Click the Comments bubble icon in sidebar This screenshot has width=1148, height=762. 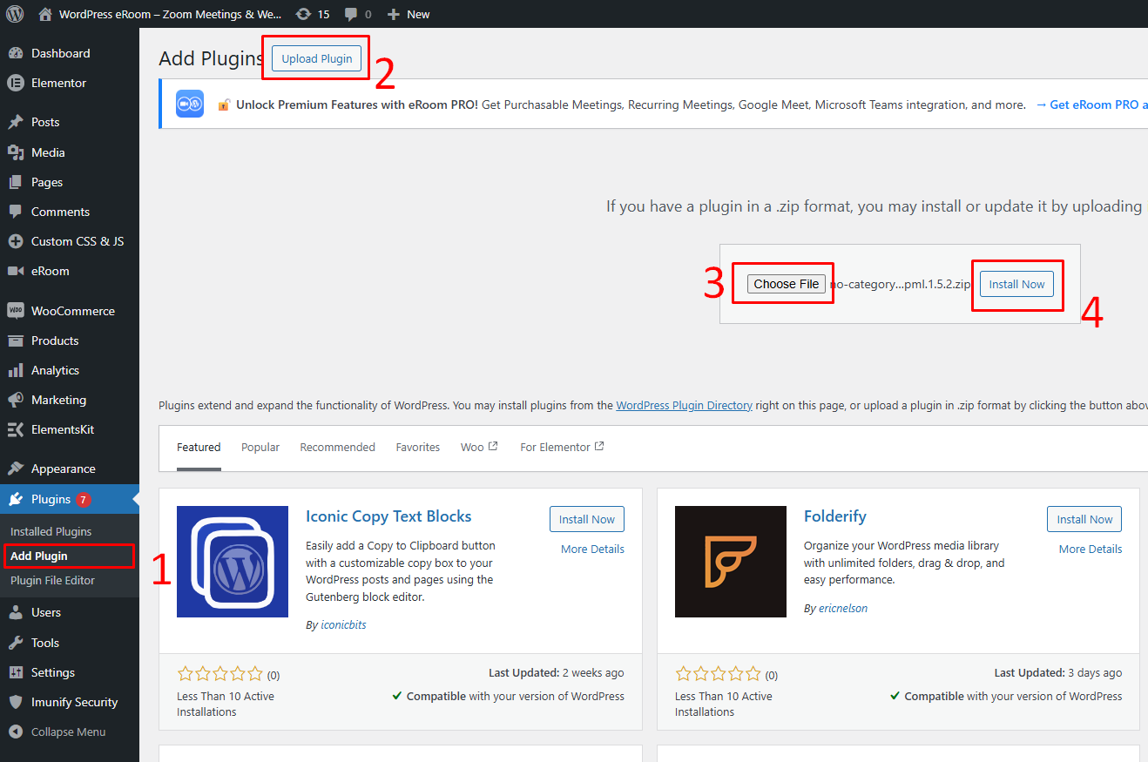coord(16,212)
